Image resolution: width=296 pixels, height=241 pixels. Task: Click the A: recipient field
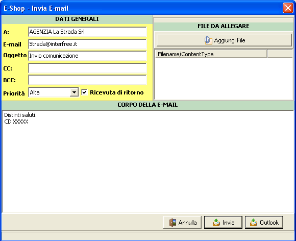[x=87, y=32]
